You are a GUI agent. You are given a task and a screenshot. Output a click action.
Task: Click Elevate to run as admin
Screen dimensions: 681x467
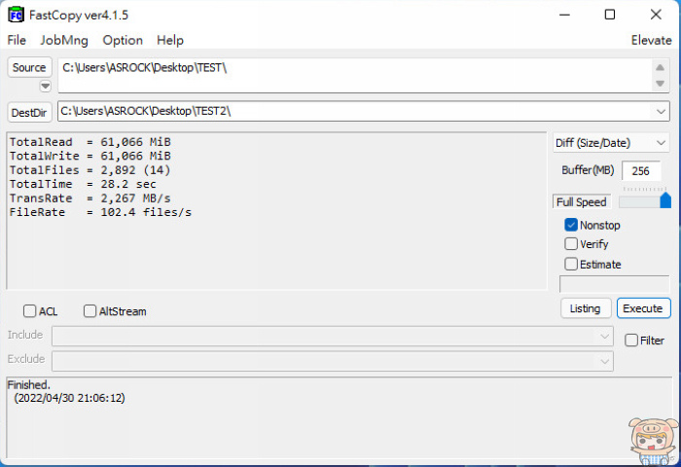(x=651, y=41)
